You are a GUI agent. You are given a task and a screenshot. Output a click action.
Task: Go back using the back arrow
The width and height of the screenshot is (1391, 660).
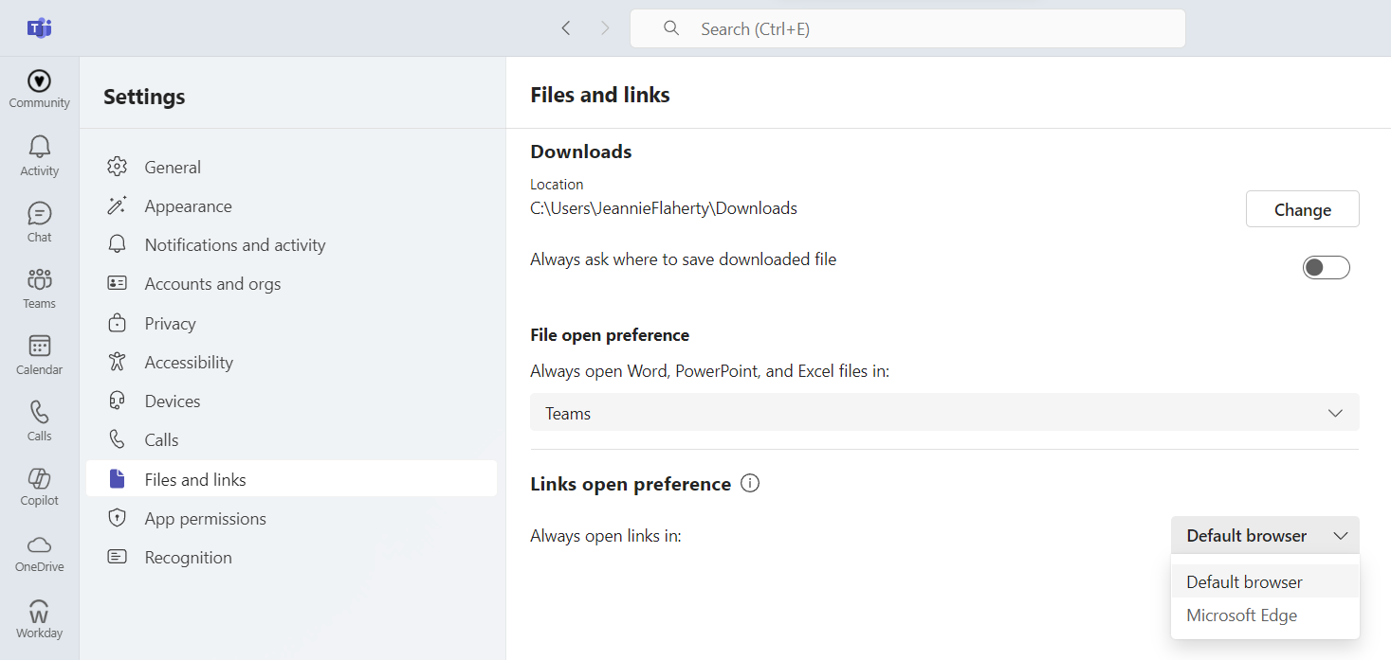click(x=566, y=28)
